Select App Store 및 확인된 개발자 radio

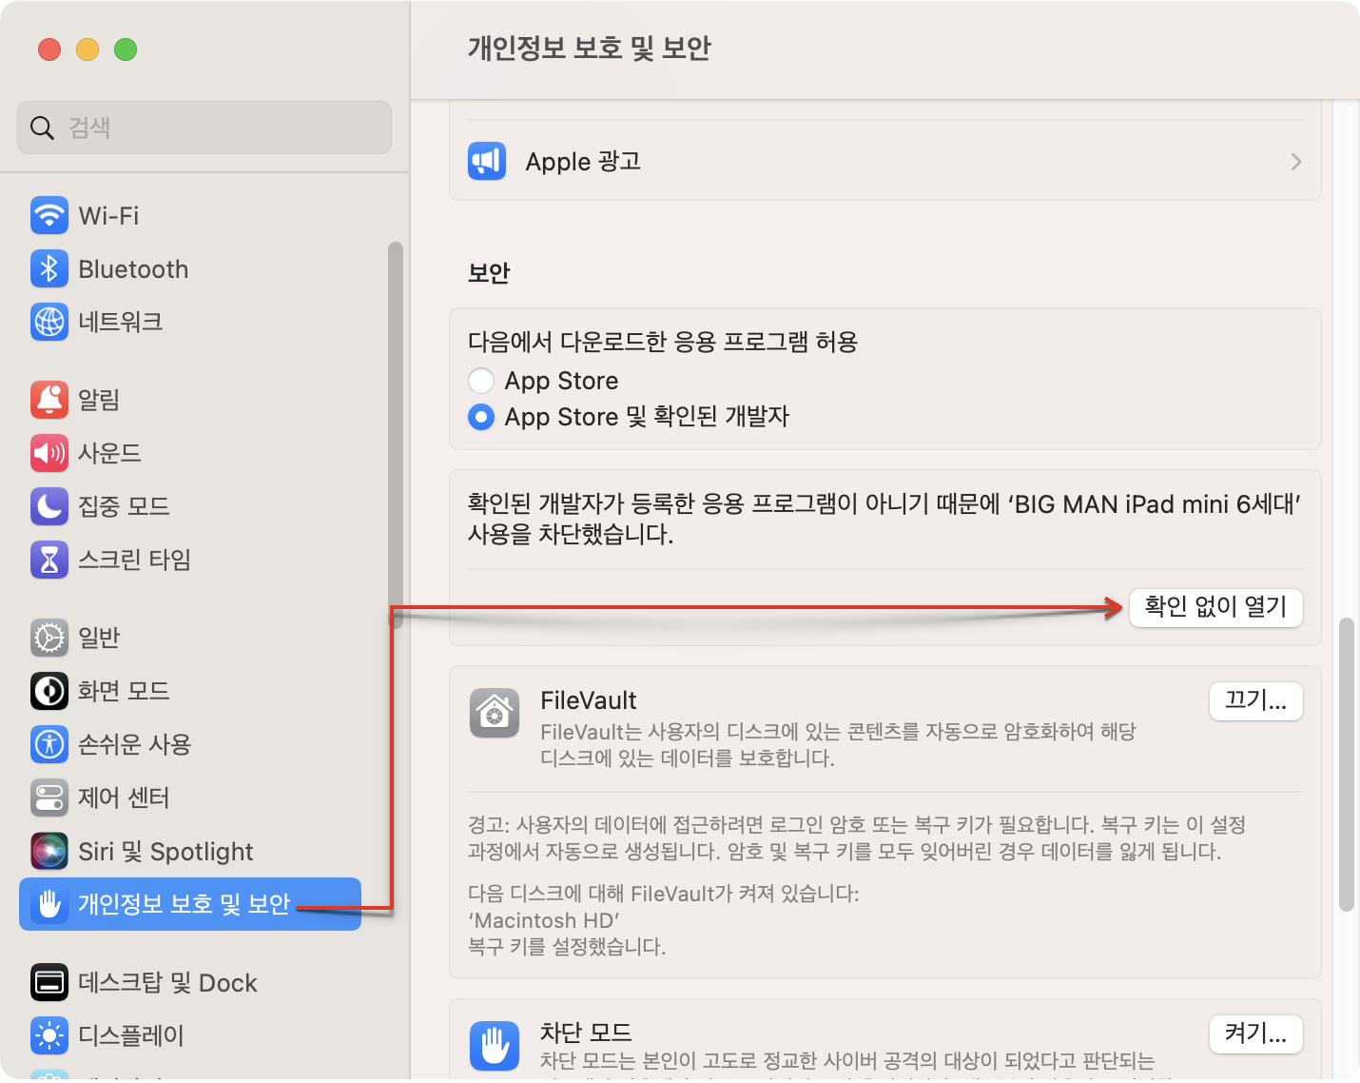(481, 417)
